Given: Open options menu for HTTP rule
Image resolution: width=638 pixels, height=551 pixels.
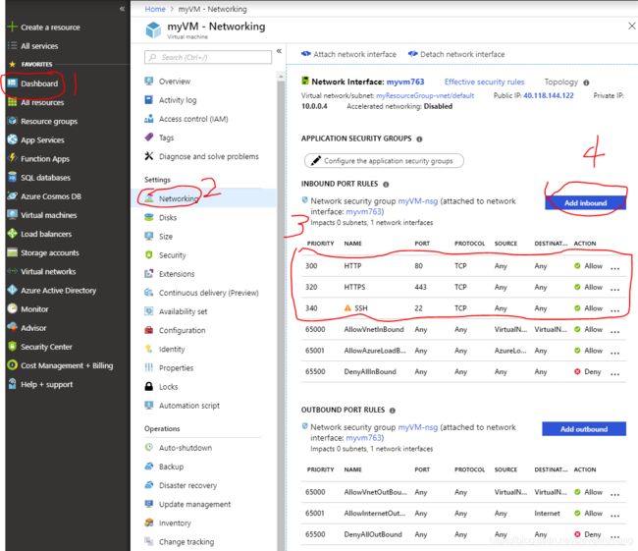Looking at the screenshot, I should pyautogui.click(x=614, y=267).
